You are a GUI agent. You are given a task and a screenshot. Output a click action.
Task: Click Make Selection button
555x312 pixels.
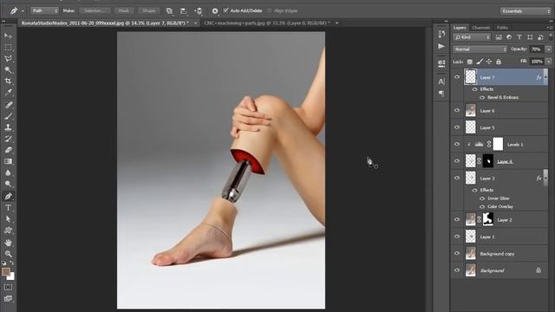tap(95, 11)
